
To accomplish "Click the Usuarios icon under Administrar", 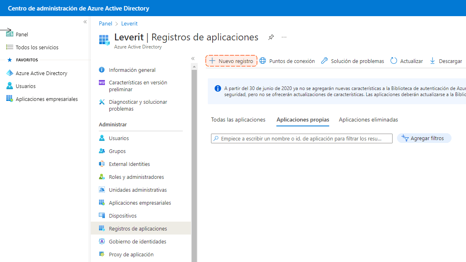I will (x=102, y=138).
